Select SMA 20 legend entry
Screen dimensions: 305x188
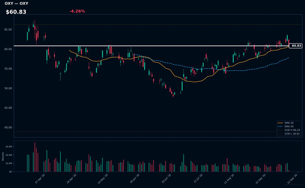tap(289, 123)
